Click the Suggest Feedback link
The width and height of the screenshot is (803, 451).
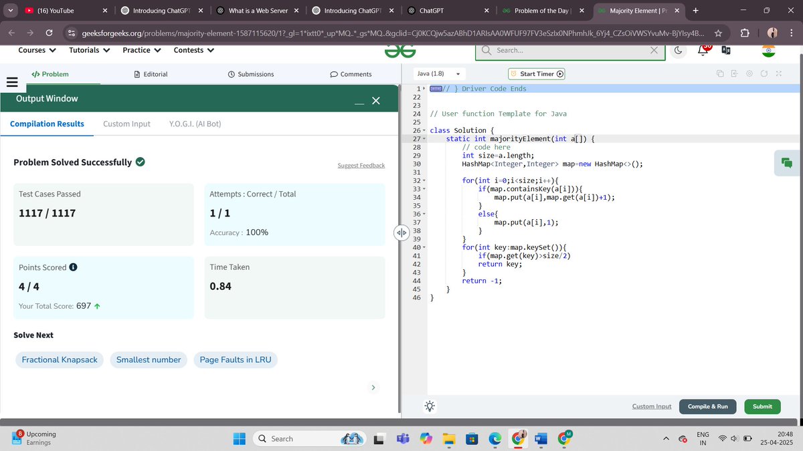pos(361,165)
